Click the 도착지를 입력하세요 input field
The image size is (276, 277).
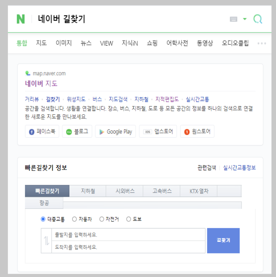click(128, 247)
